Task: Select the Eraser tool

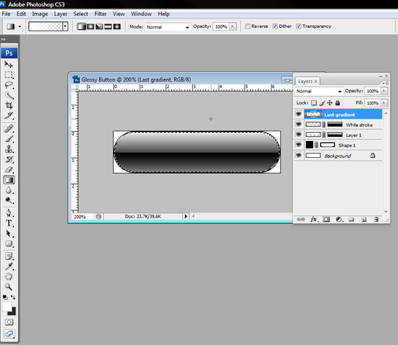Action: coord(8,170)
